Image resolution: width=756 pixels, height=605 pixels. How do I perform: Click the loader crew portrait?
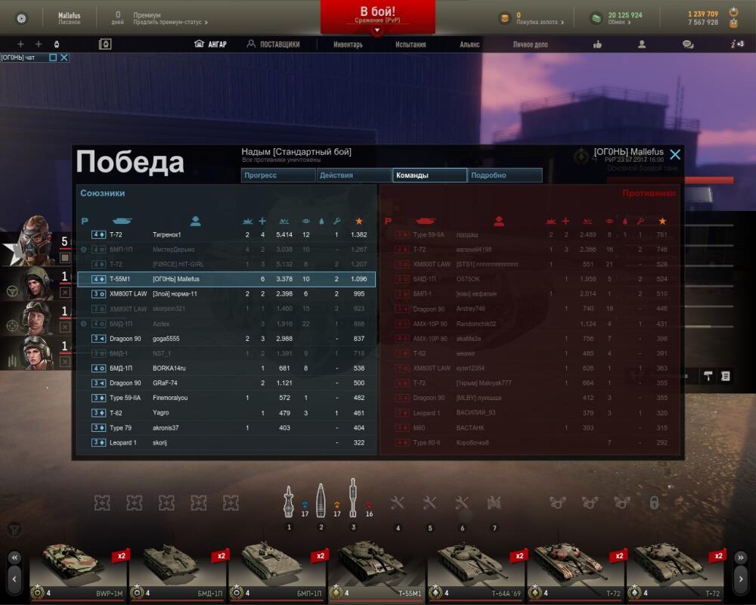(x=37, y=353)
